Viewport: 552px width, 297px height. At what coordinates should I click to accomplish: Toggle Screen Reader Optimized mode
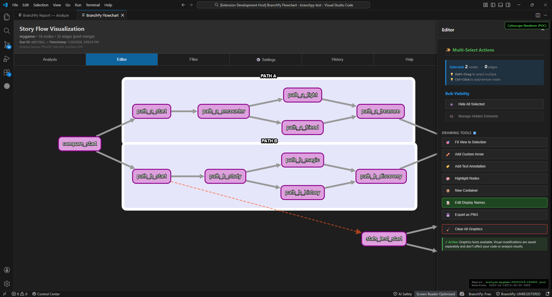[x=435, y=294]
